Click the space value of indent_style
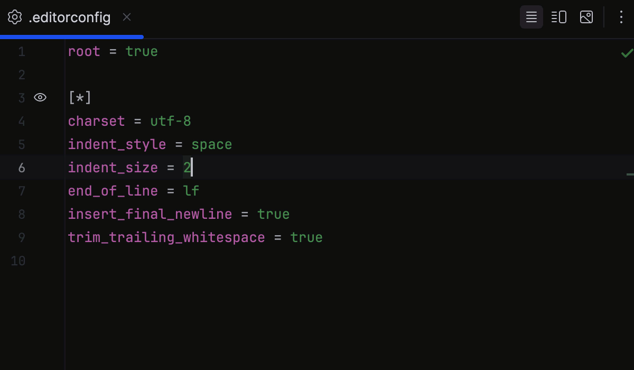 coord(211,144)
